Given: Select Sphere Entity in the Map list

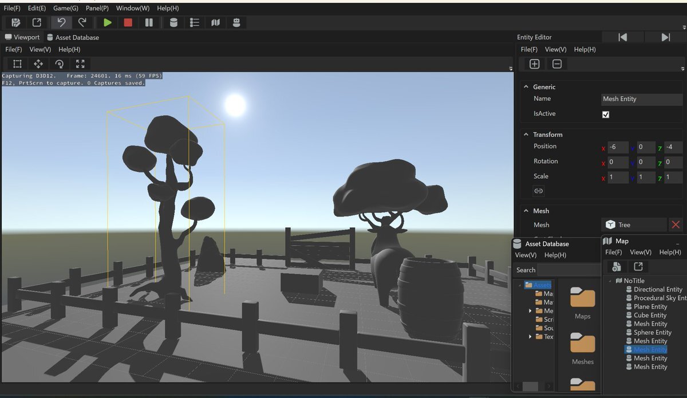Looking at the screenshot, I should (x=652, y=332).
